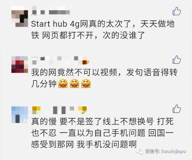Image resolution: width=192 pixels, height=160 pixels.
Task: Select the 我的网竟然不可以视频 comment text
Action: coord(104,78)
